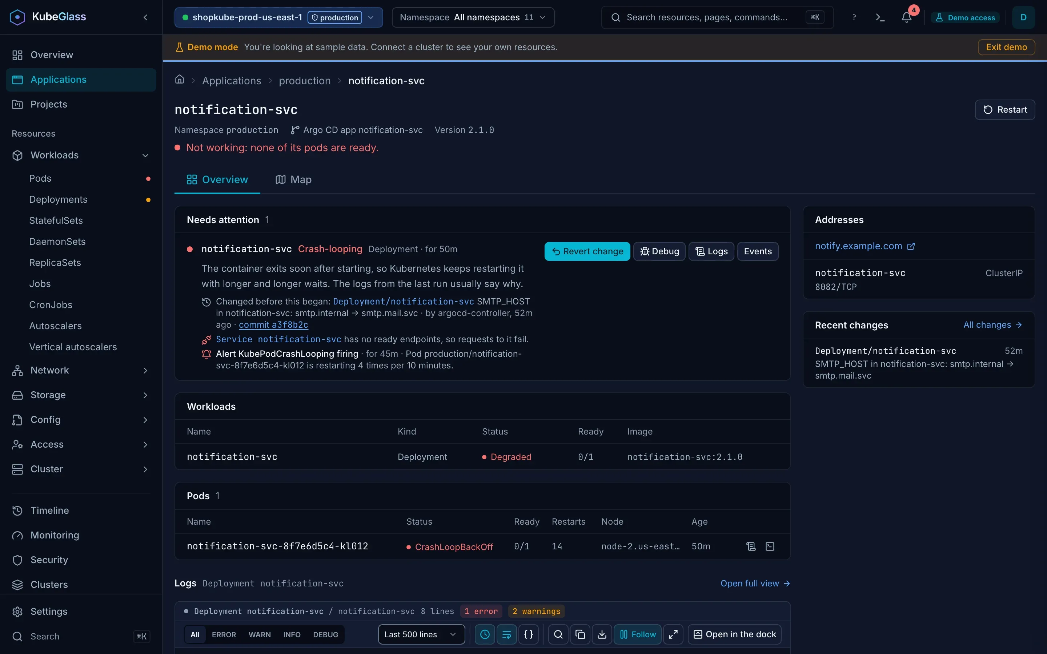Click the user avatar D
This screenshot has height=654, width=1047.
coord(1023,17)
